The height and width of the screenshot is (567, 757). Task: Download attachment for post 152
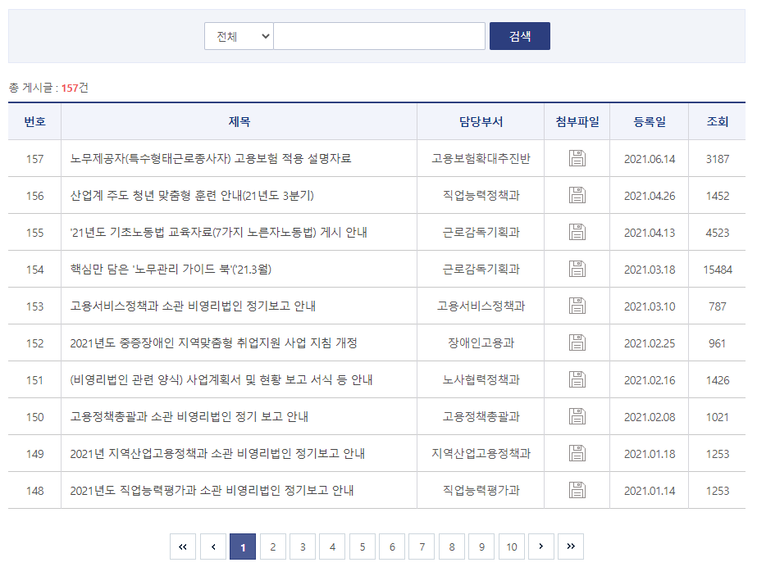(x=577, y=342)
